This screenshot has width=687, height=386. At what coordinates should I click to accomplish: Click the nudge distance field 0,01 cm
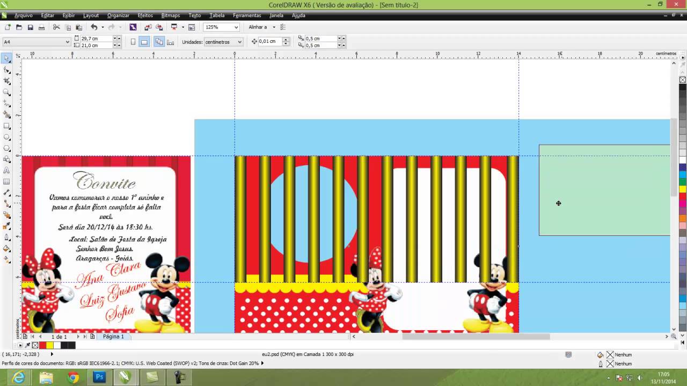(270, 42)
